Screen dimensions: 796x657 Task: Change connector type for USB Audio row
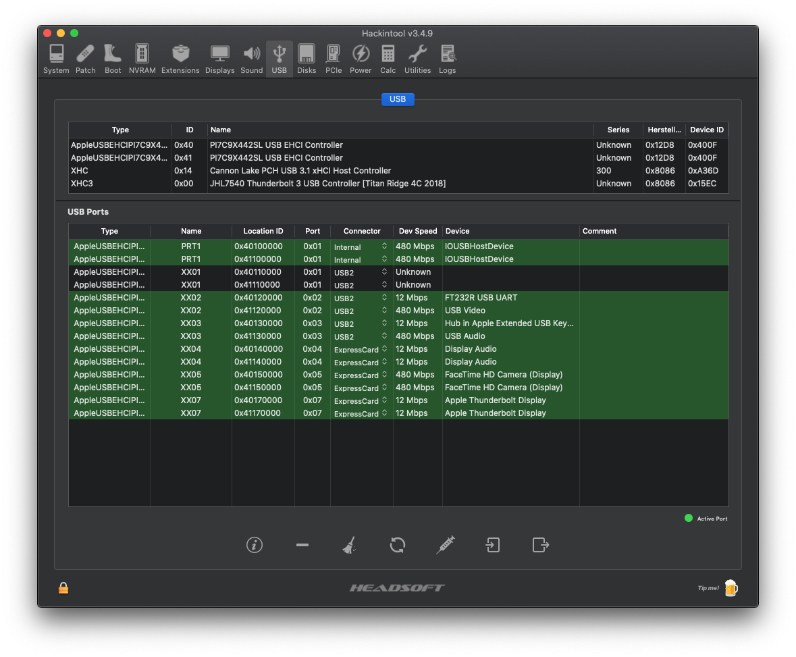point(361,337)
